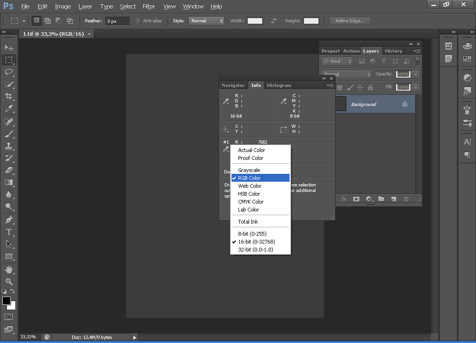Choose the Hand tool
The width and height of the screenshot is (476, 343).
click(9, 270)
